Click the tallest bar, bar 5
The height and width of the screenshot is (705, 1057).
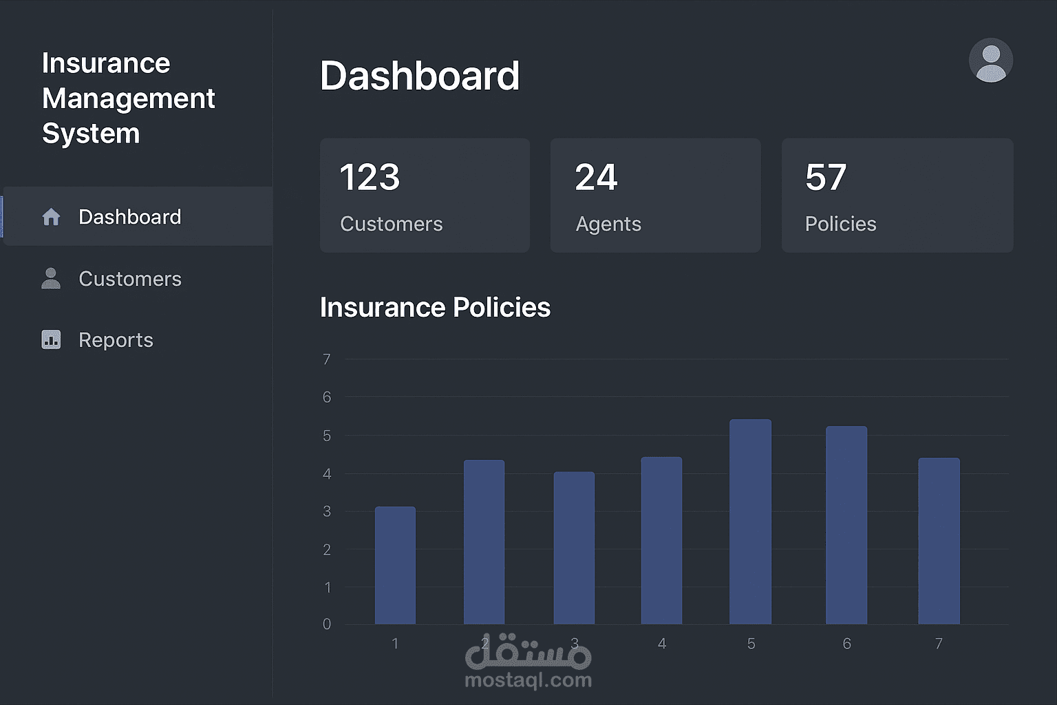[x=750, y=522]
